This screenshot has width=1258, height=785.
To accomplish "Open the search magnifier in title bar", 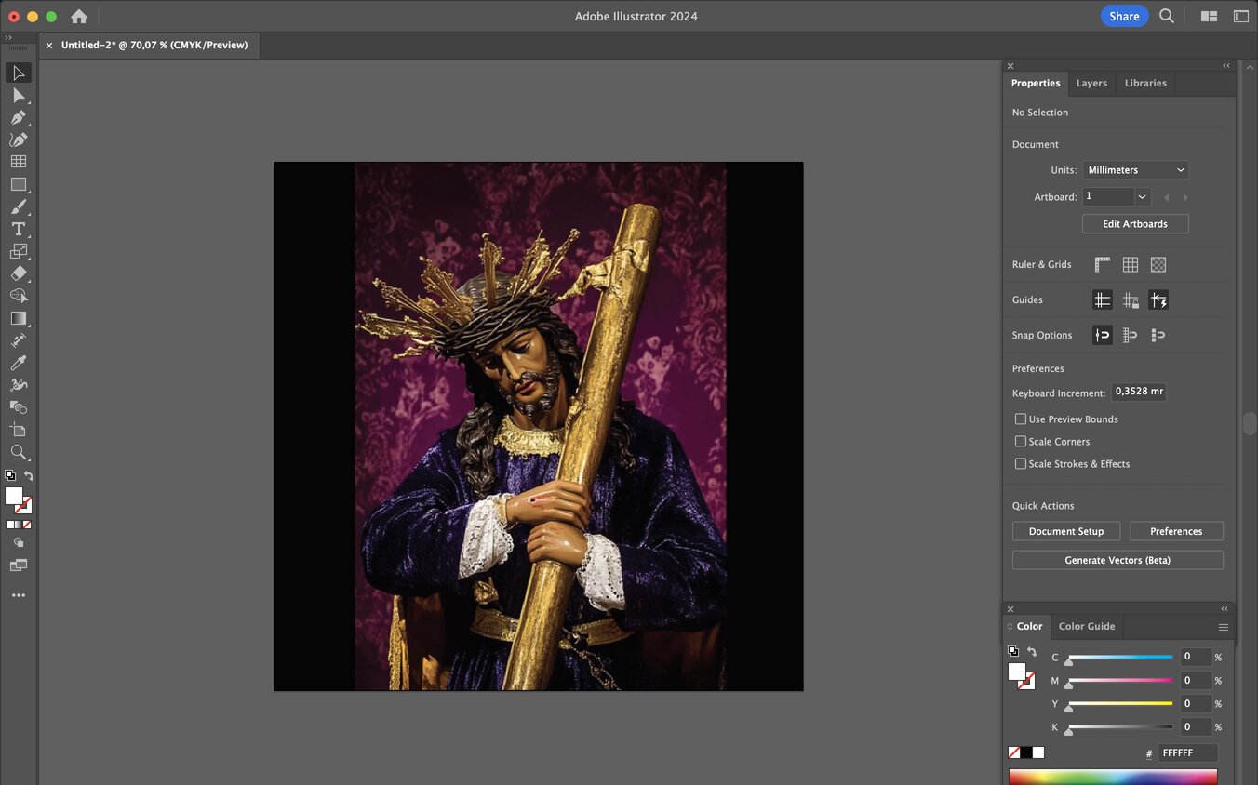I will point(1166,16).
